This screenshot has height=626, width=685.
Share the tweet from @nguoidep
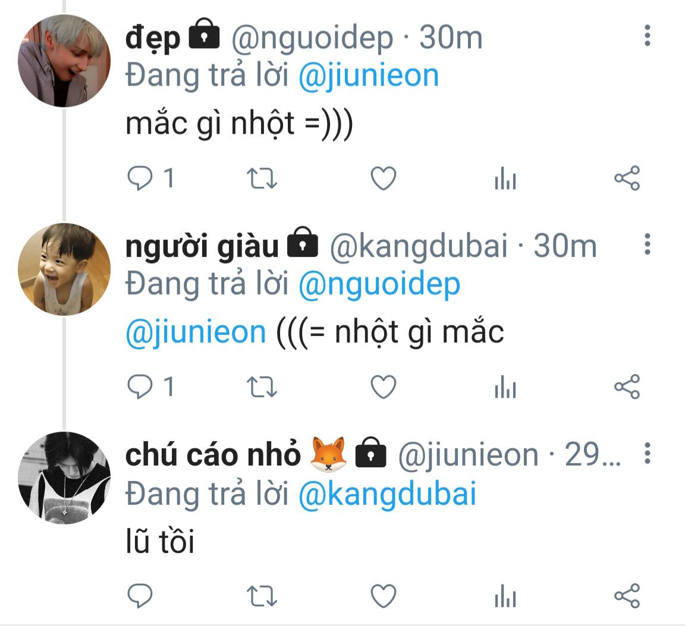[x=627, y=178]
